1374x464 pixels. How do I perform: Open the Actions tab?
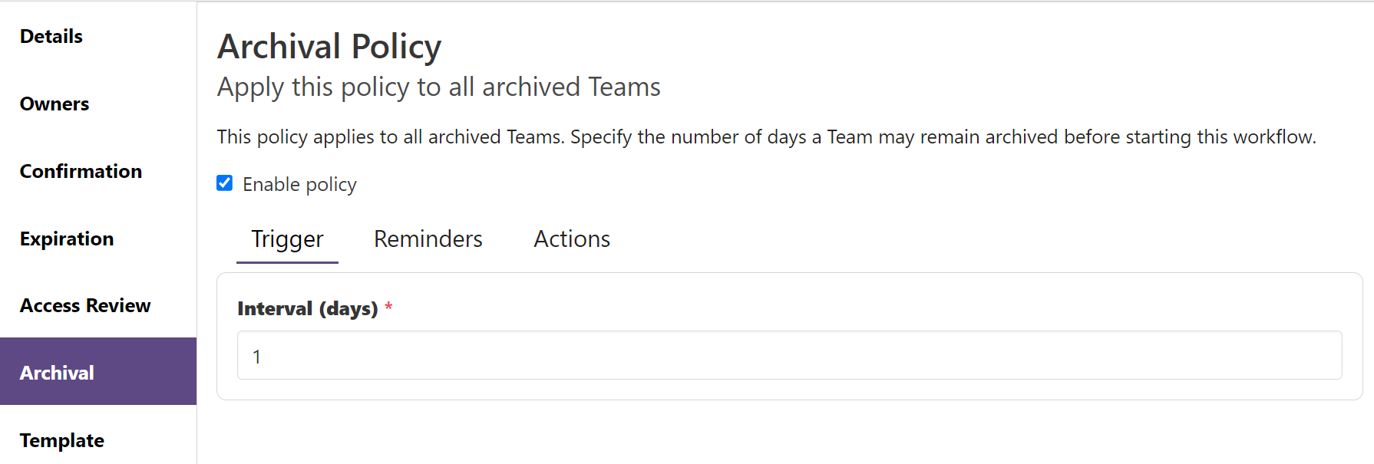(x=571, y=239)
